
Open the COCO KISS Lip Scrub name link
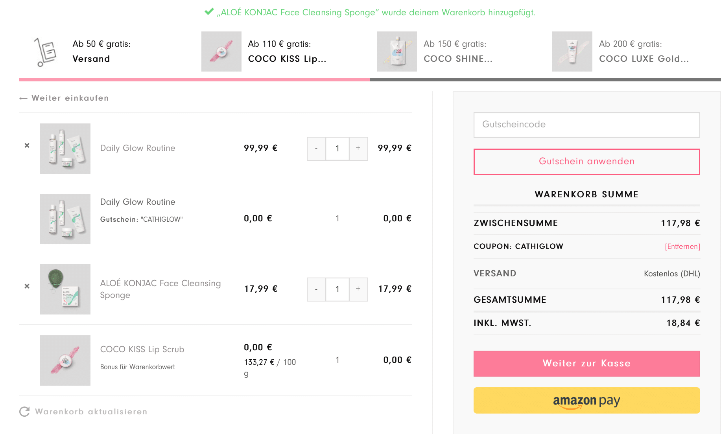tap(142, 349)
